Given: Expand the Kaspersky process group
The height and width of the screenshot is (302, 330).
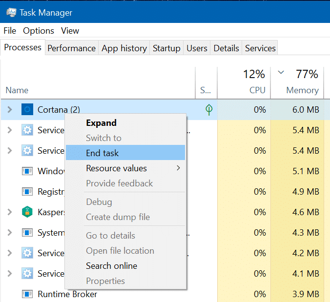Looking at the screenshot, I should (x=10, y=212).
